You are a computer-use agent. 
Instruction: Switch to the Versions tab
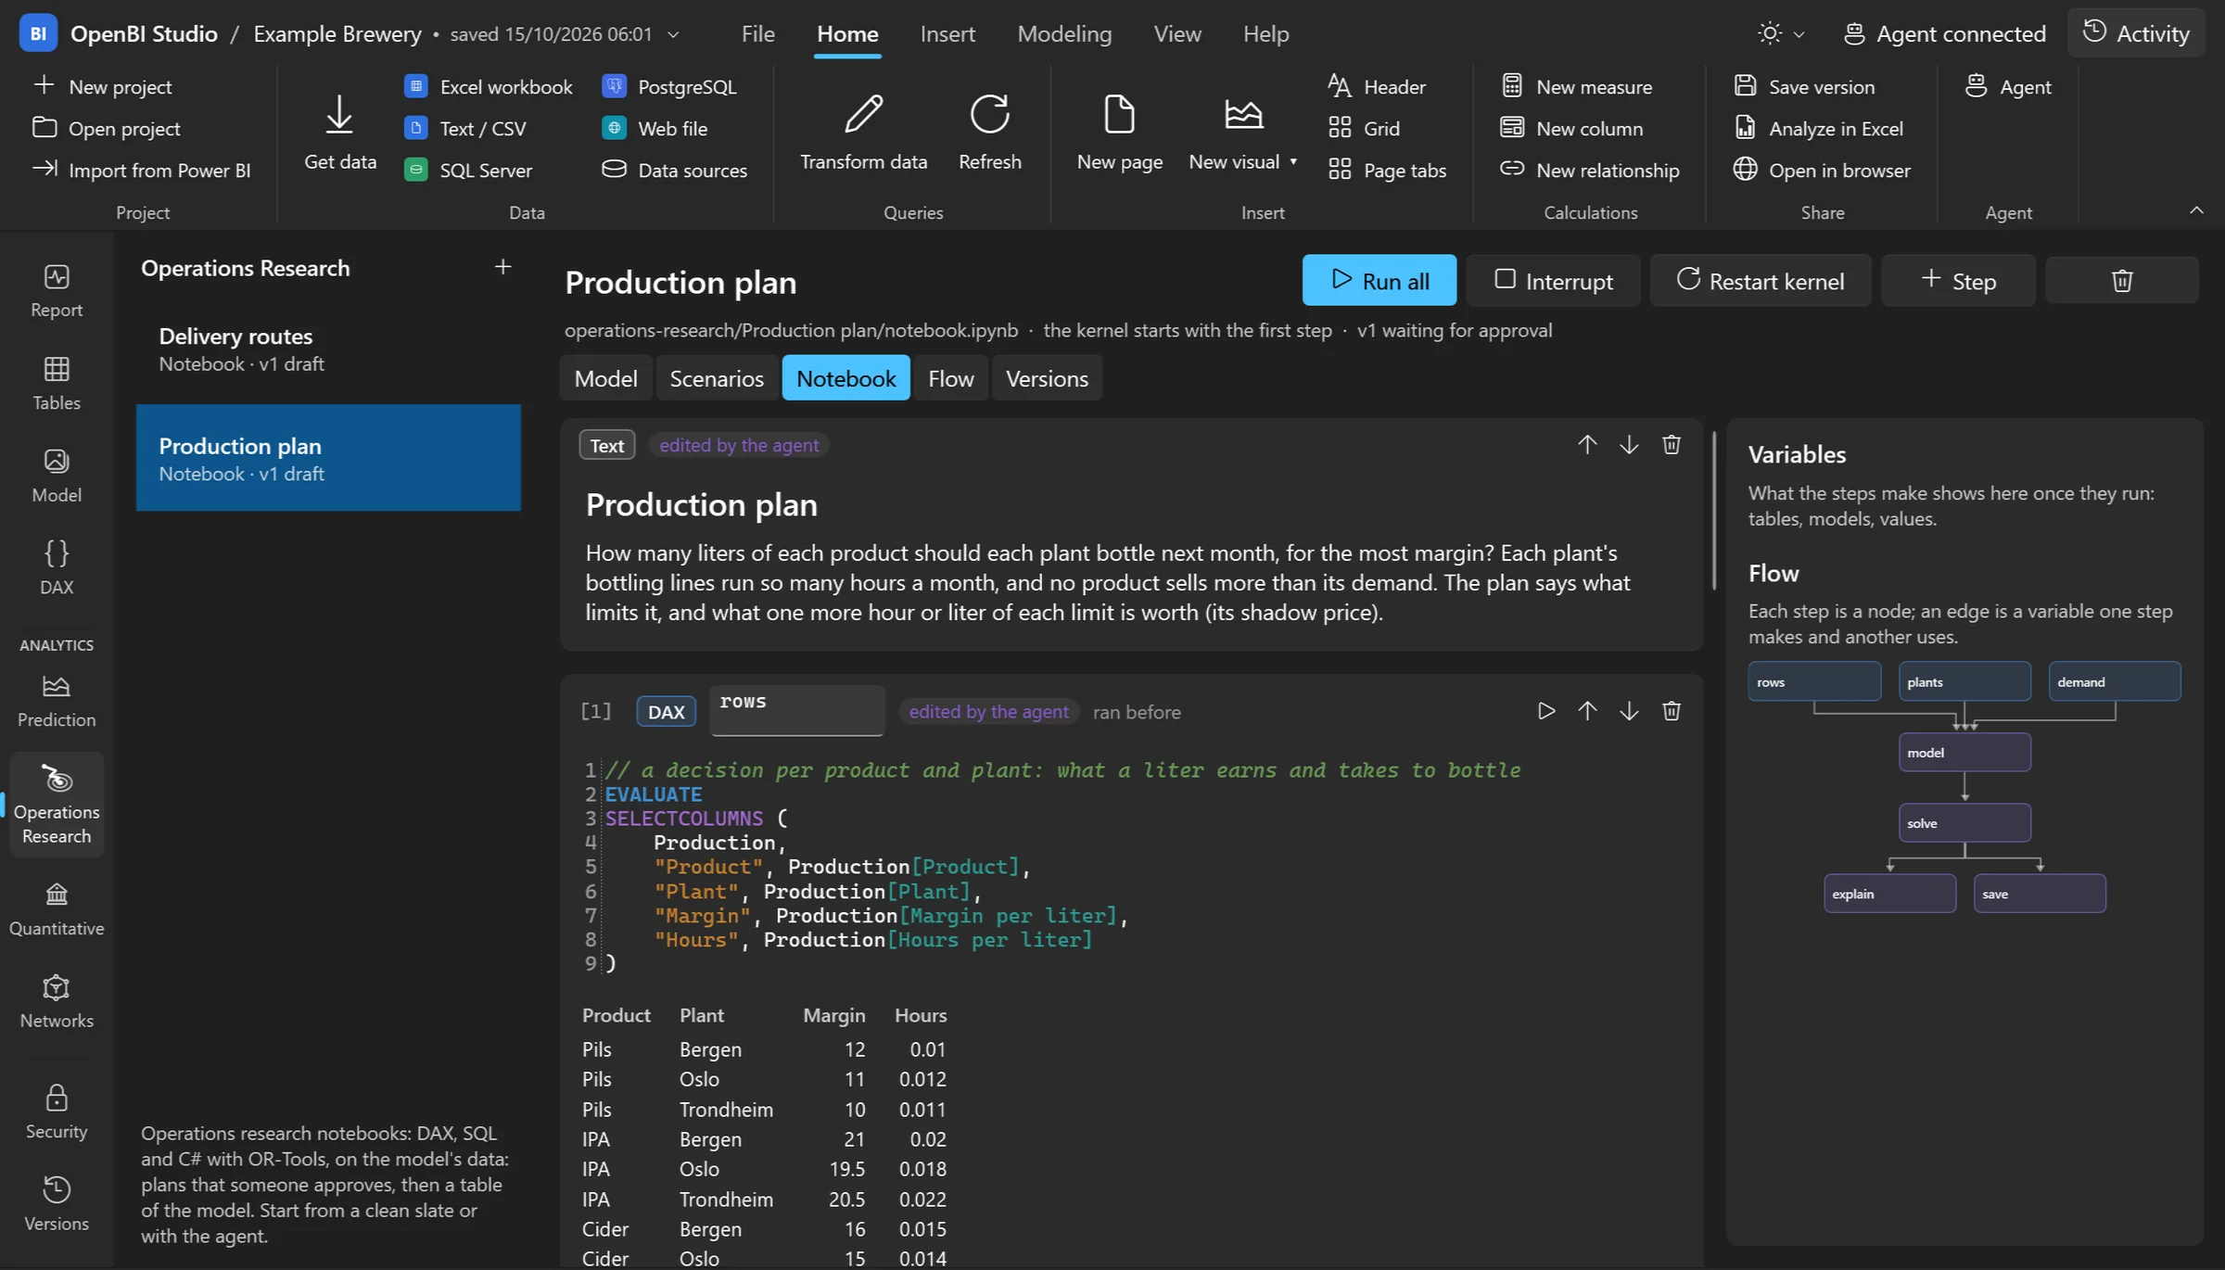tap(1046, 378)
